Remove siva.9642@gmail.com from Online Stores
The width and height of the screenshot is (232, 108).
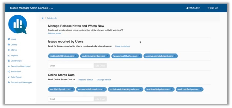(x=72, y=89)
